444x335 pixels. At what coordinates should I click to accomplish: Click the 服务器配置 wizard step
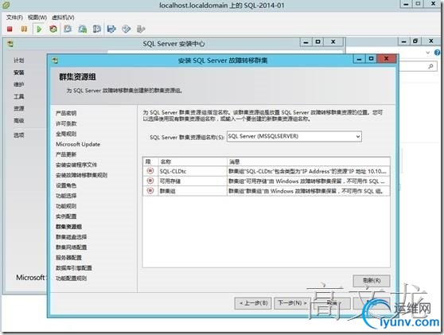pos(68,257)
